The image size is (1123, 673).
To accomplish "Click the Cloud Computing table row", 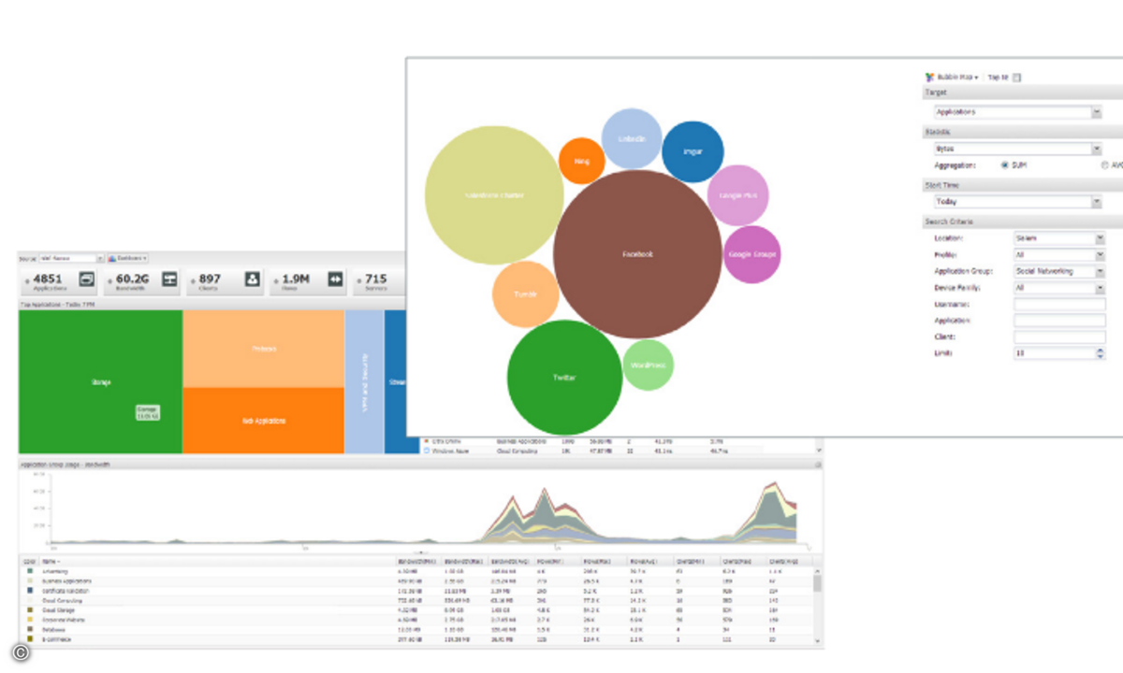I will pyautogui.click(x=416, y=600).
